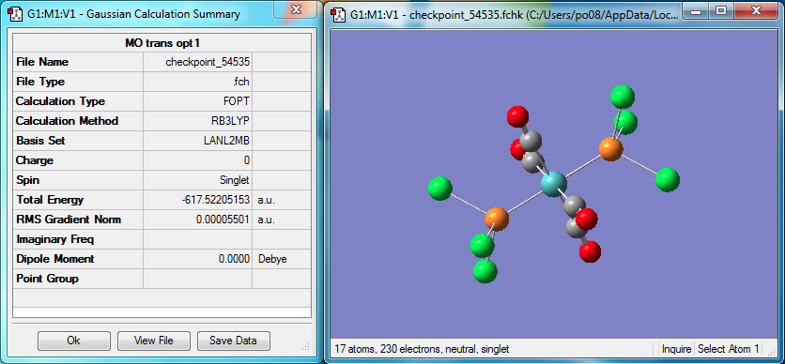Close the Gaussian Calculation Summary window
The width and height of the screenshot is (785, 364).
(297, 9)
